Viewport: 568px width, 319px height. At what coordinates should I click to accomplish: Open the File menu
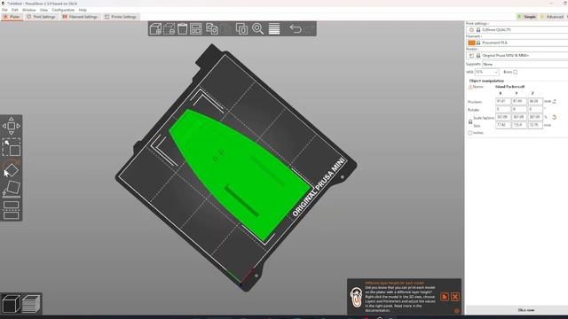(x=4, y=10)
